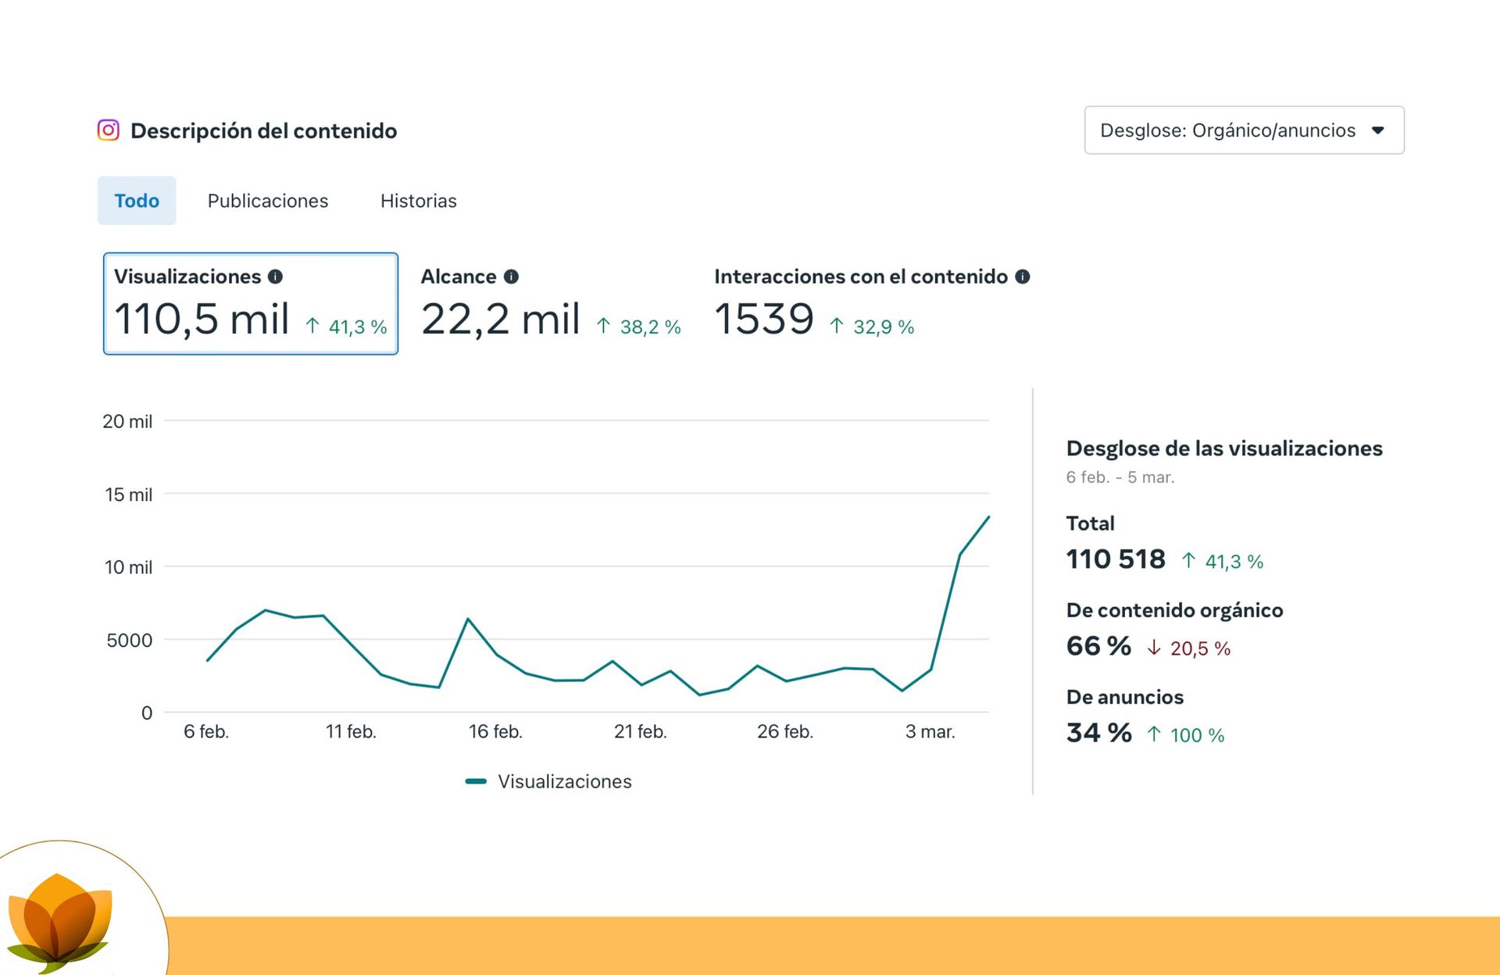Open the Desglose: Orgánico/anuncios dropdown
Screen dimensions: 1500x975
coord(1244,130)
